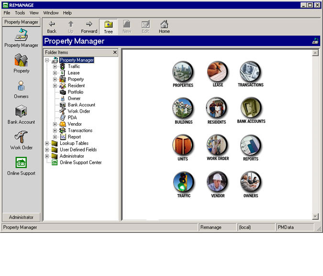Open the Residents circular icon
The height and width of the screenshot is (276, 323).
coord(216,108)
